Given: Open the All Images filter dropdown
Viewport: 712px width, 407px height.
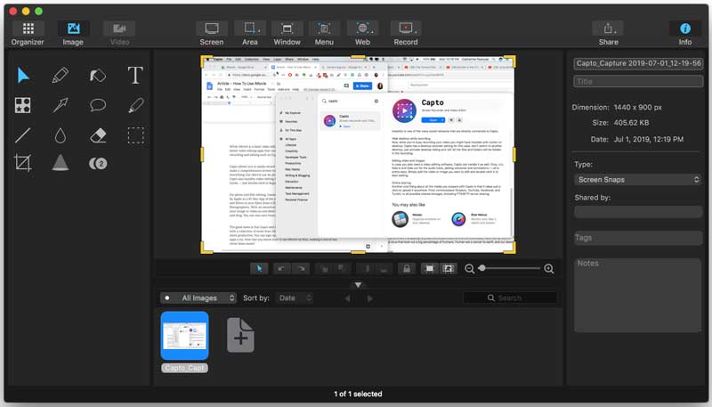Looking at the screenshot, I should [x=198, y=298].
